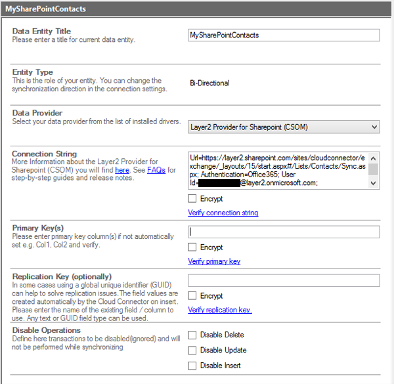Viewport: 394px width, 384px height.
Task: Click the connection string scrollbar up arrow
Action: pyautogui.click(x=373, y=158)
